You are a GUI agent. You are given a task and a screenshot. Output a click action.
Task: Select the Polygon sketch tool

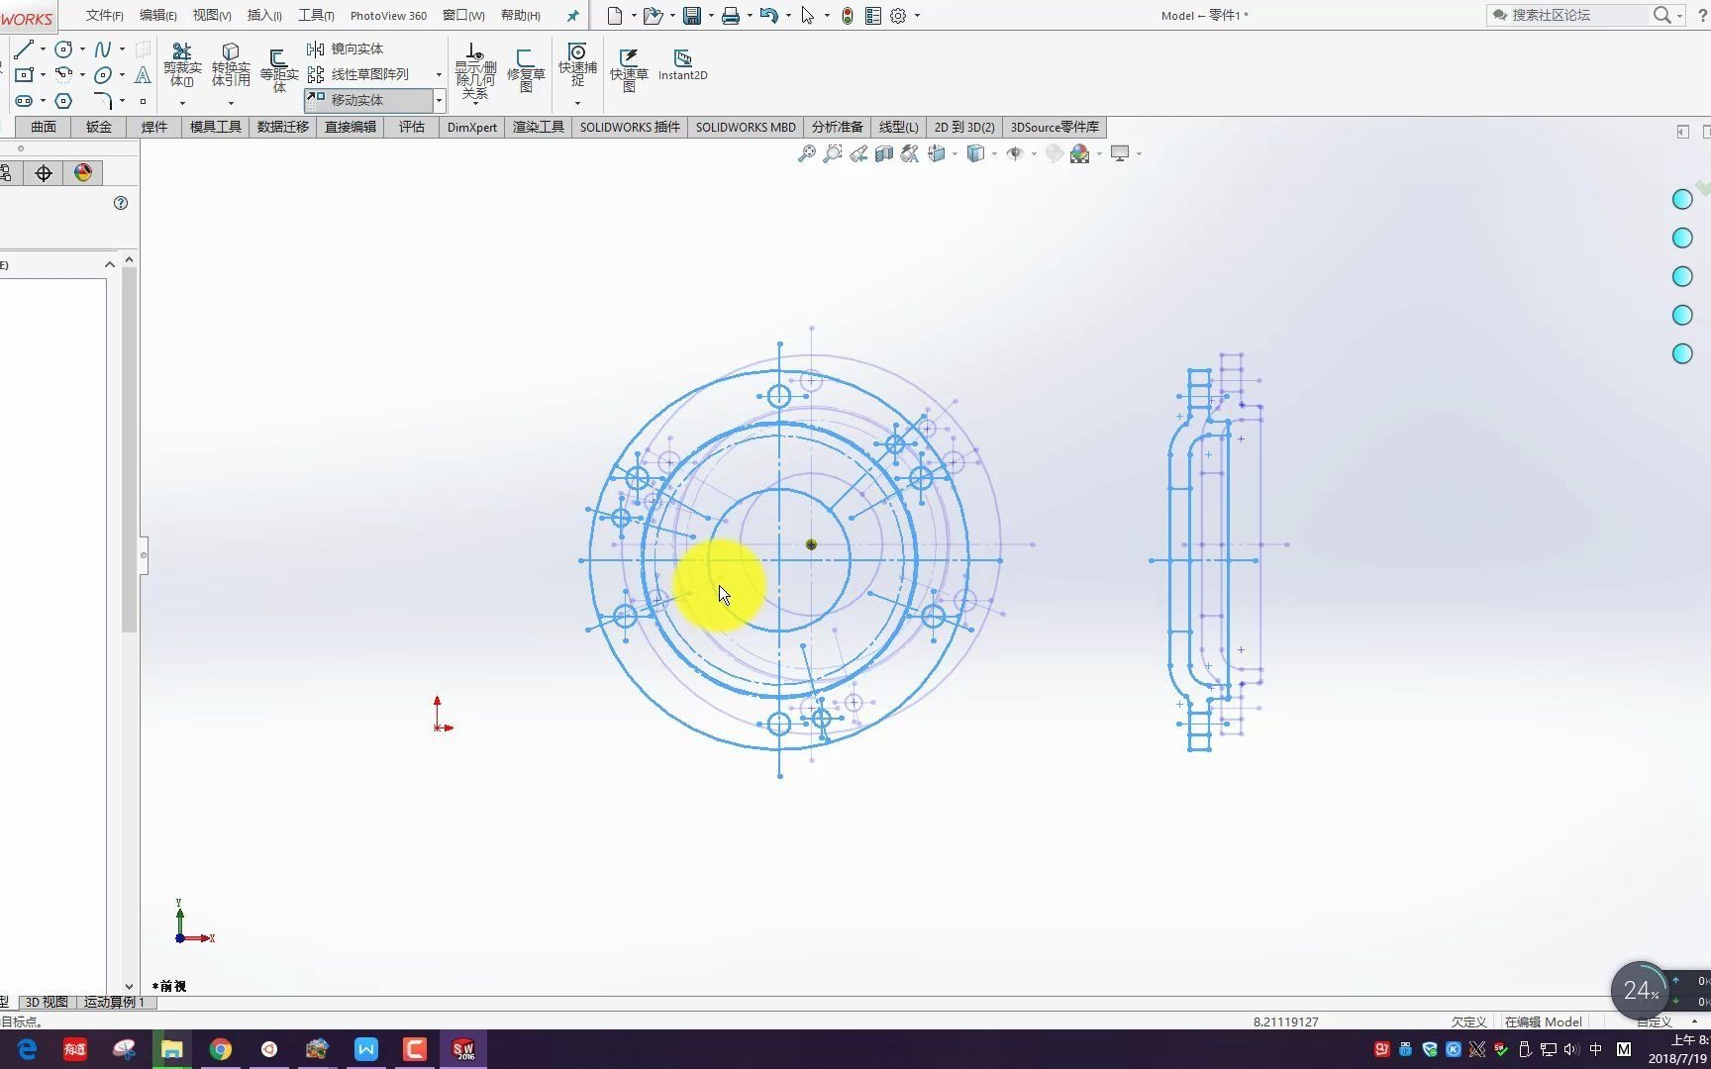pos(64,100)
